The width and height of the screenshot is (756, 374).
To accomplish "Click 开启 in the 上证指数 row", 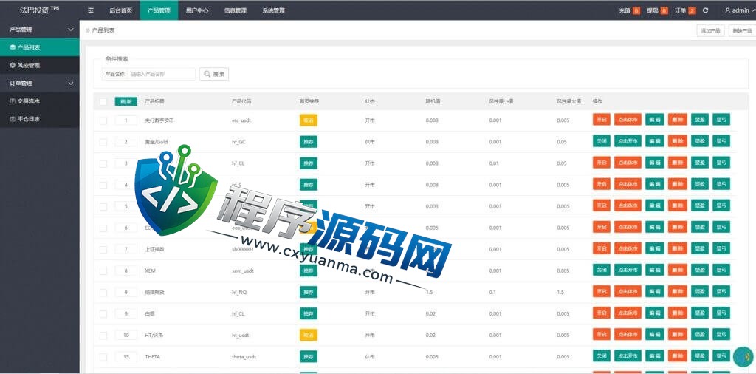I will click(601, 248).
